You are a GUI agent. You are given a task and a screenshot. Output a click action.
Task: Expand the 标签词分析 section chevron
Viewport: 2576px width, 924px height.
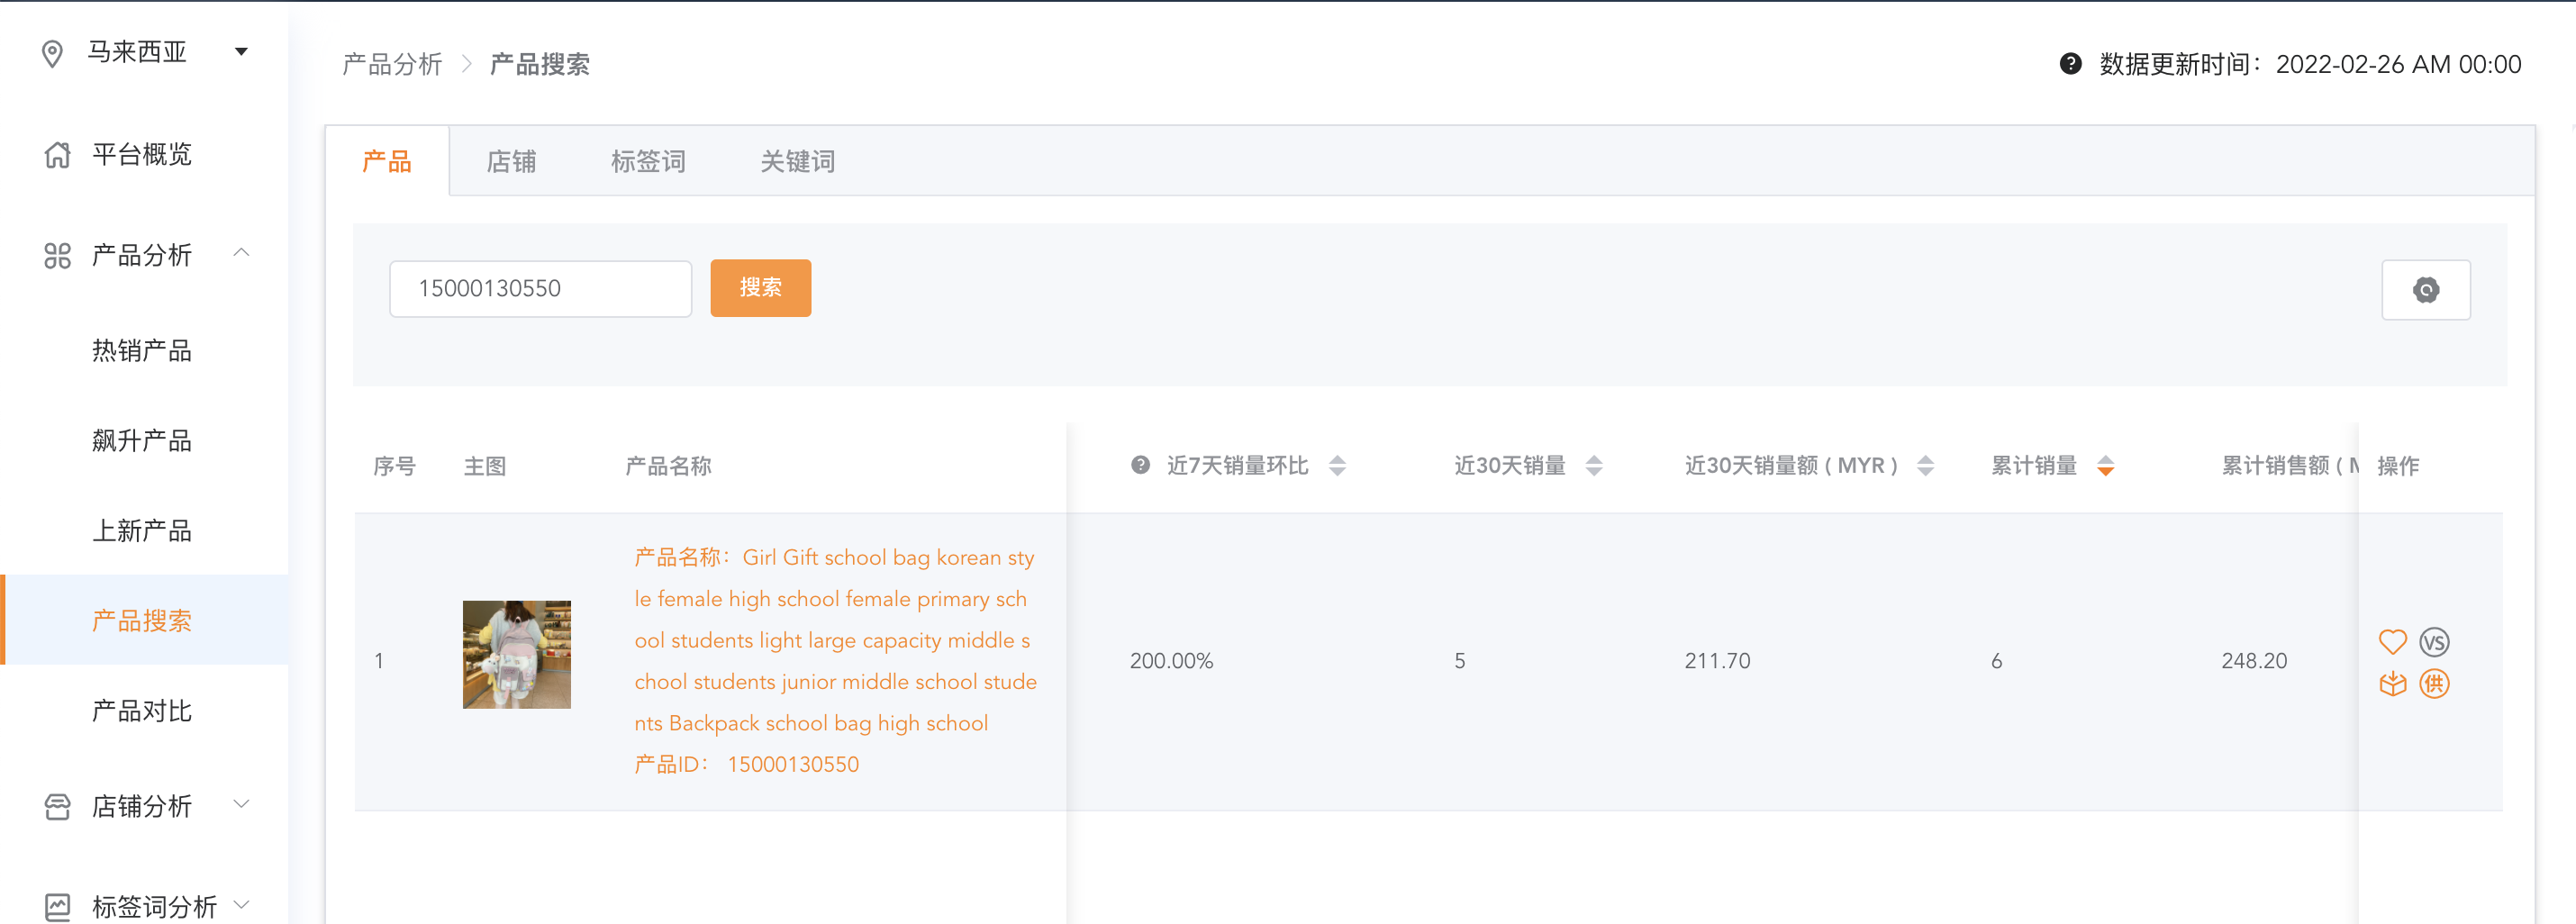[241, 905]
